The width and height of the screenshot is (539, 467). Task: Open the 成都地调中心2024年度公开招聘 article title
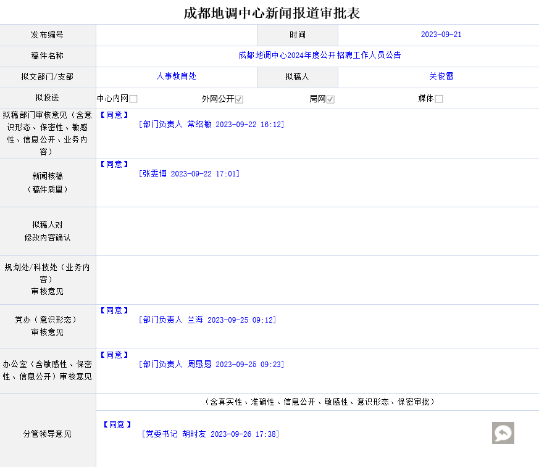pos(319,55)
